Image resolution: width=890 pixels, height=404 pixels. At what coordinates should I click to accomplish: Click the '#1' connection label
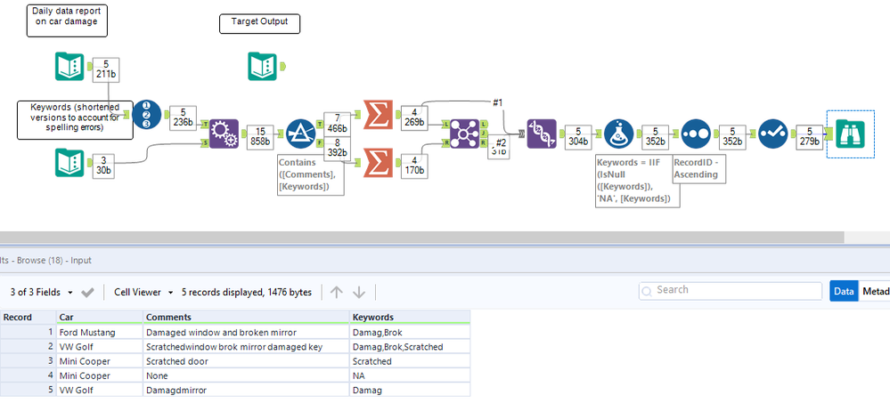click(x=497, y=102)
